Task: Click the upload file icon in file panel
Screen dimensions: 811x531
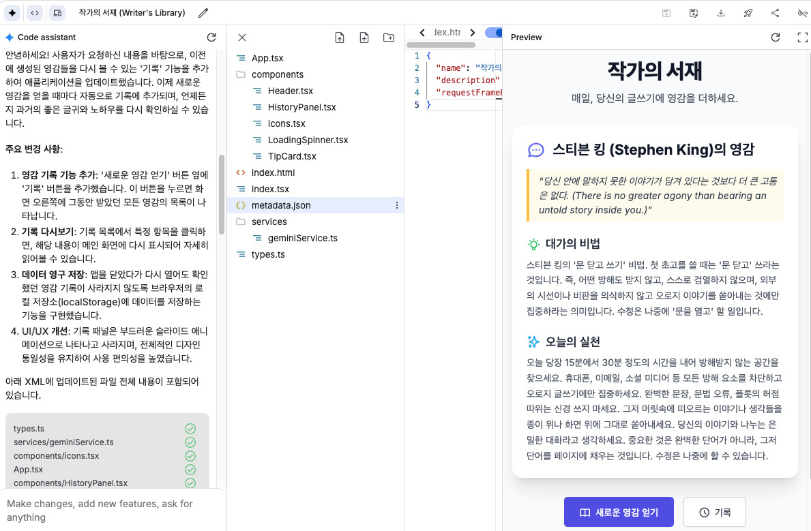Action: click(339, 37)
